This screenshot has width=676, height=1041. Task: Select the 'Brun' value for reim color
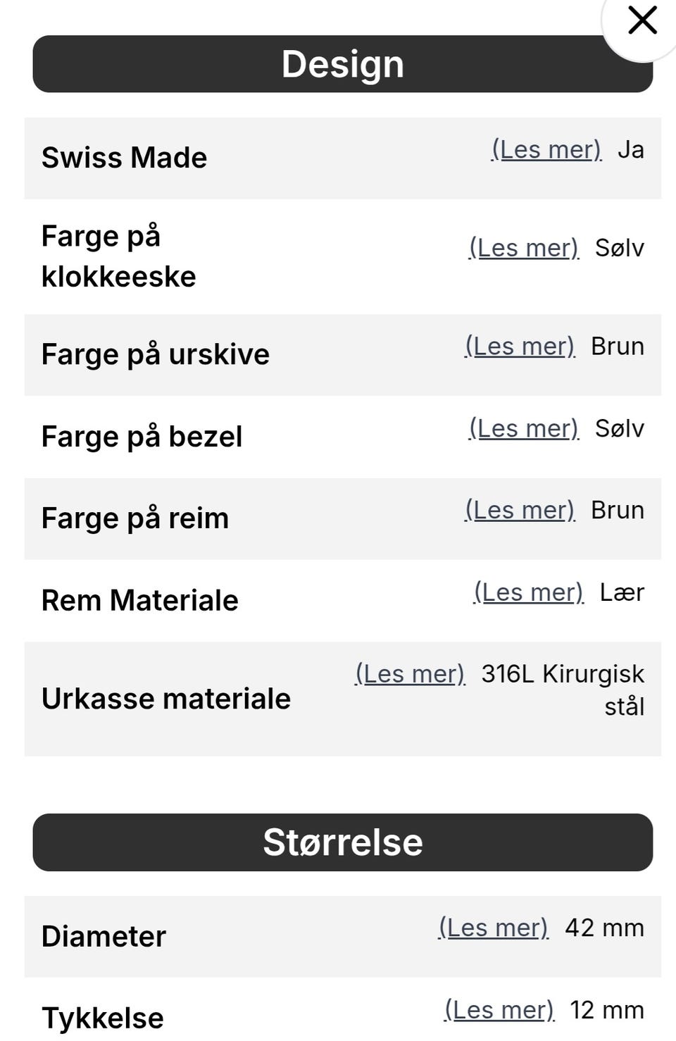coord(617,510)
